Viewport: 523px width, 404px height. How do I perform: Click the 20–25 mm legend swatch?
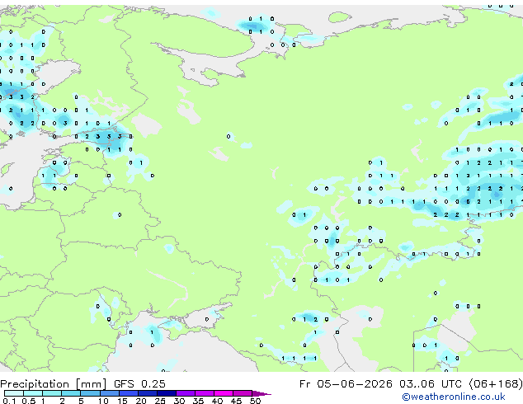tap(147, 393)
